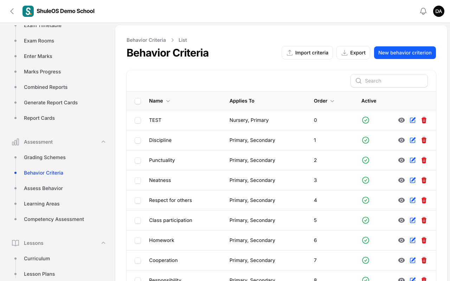
Task: View the Neatness criterion with eye icon
Action: [x=401, y=180]
